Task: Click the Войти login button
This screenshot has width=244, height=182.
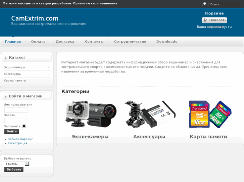Action: point(12,131)
